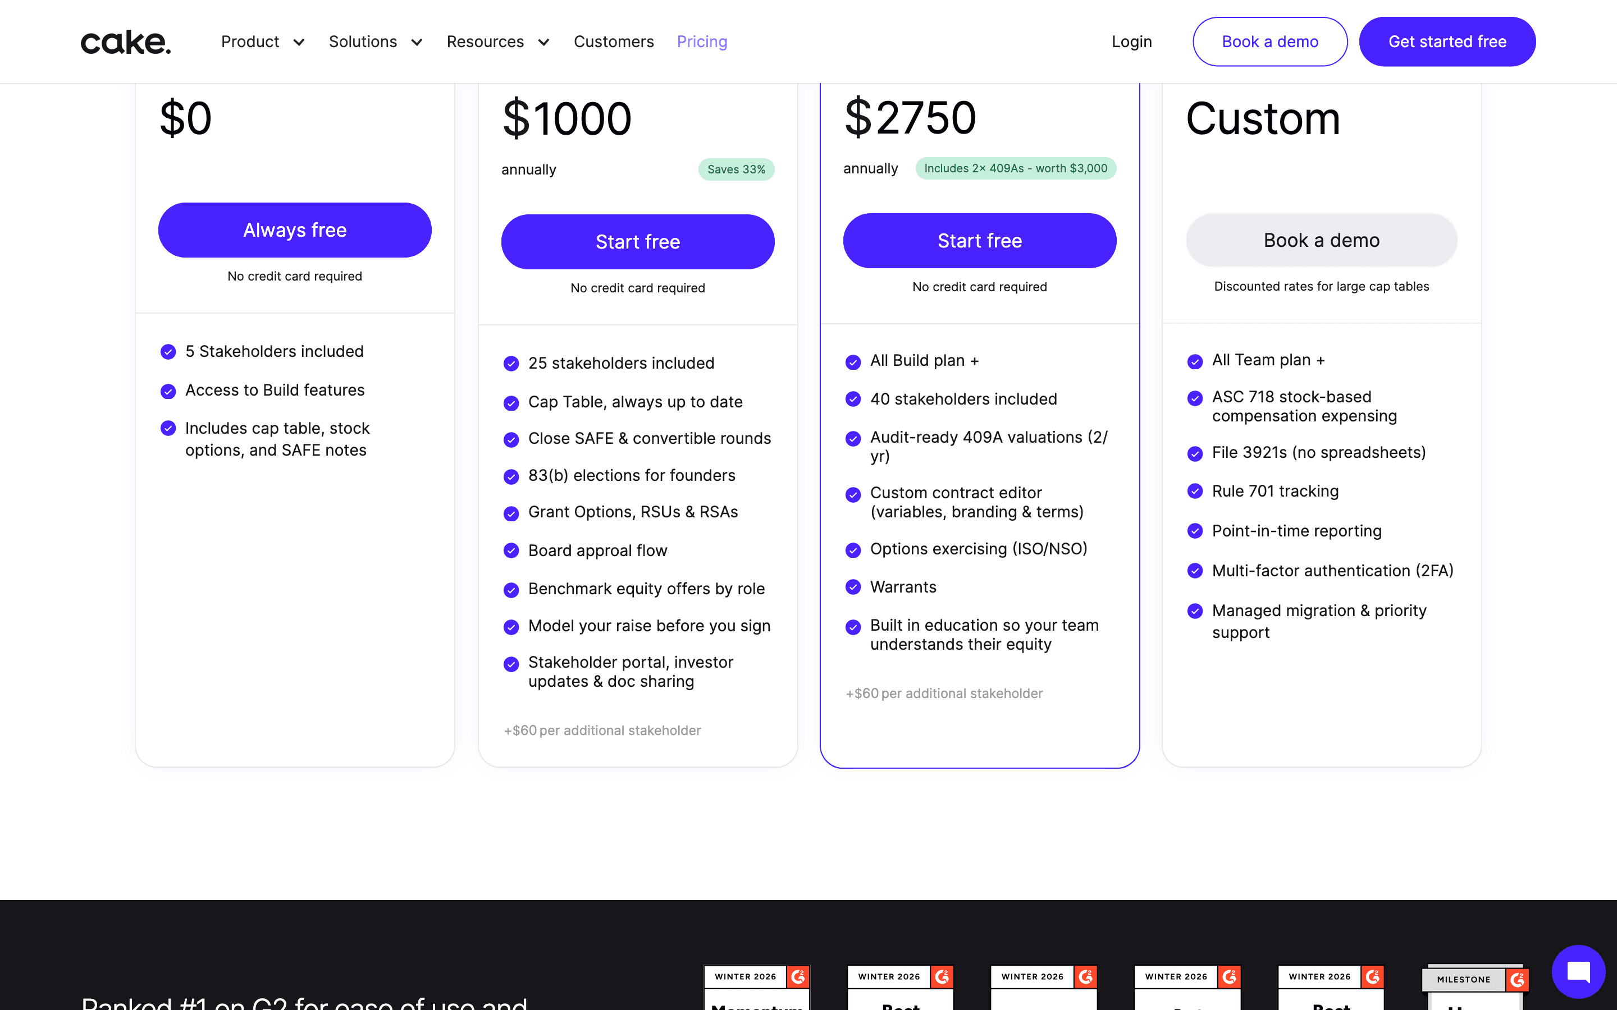1617x1010 pixels.
Task: Expand the Solutions menu chevron
Action: pyautogui.click(x=416, y=43)
